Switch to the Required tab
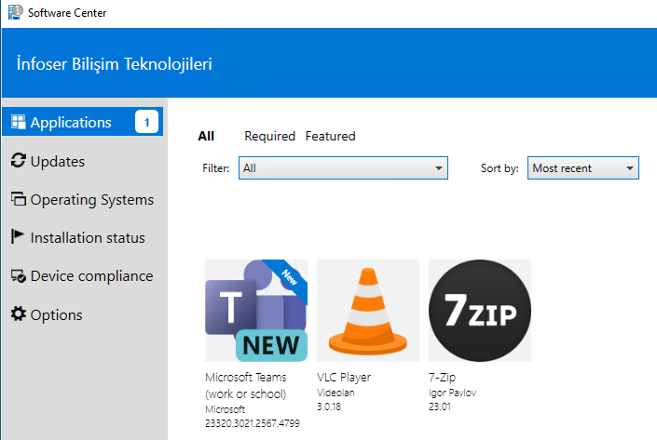Image resolution: width=657 pixels, height=440 pixels. [269, 136]
